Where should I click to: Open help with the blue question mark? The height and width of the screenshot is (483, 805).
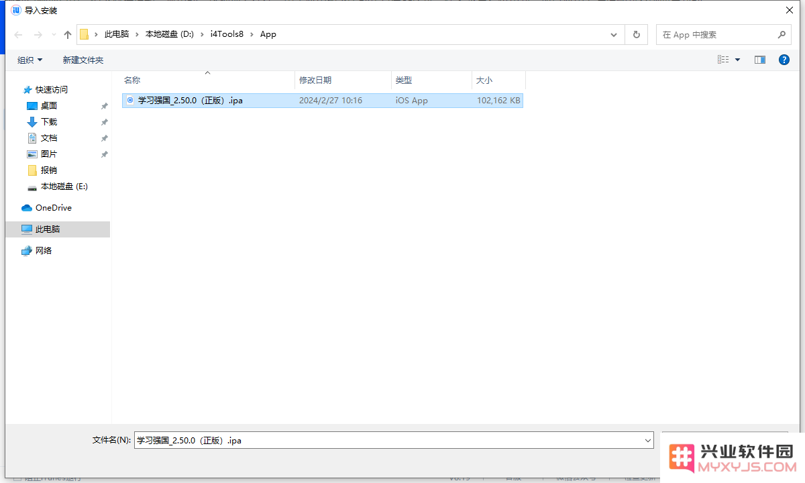click(x=784, y=60)
